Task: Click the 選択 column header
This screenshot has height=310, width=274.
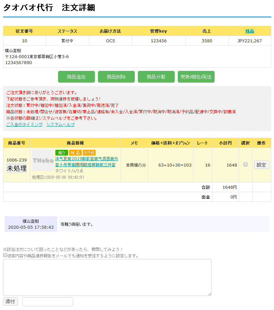Action: pyautogui.click(x=245, y=143)
